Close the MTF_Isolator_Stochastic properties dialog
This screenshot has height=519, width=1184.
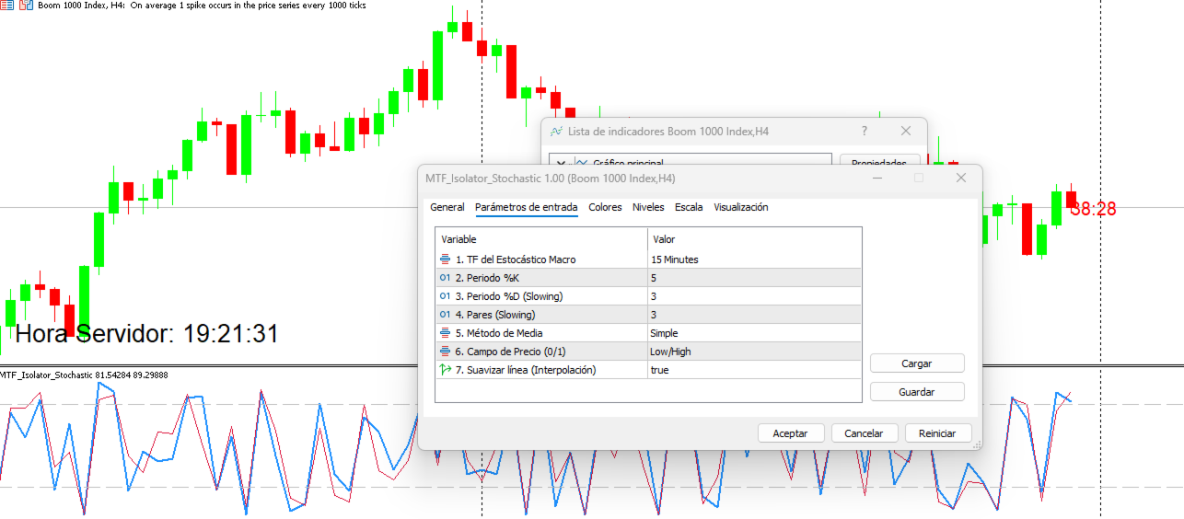[x=961, y=178]
